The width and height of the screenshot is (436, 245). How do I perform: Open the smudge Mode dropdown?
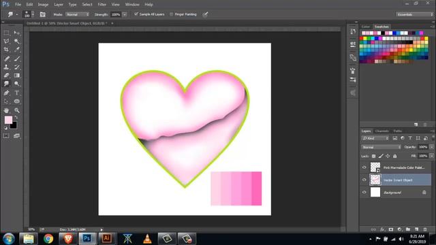tap(77, 14)
